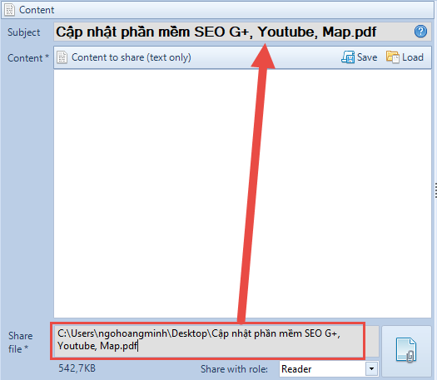Click the 'Content *' field label
Image resolution: width=437 pixels, height=380 pixels.
click(28, 58)
